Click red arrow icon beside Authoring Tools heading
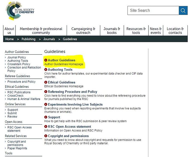This screenshot has width=192, height=157. click(46, 69)
